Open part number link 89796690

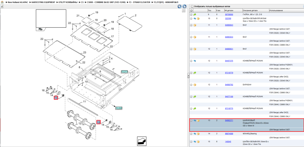coord(229,15)
